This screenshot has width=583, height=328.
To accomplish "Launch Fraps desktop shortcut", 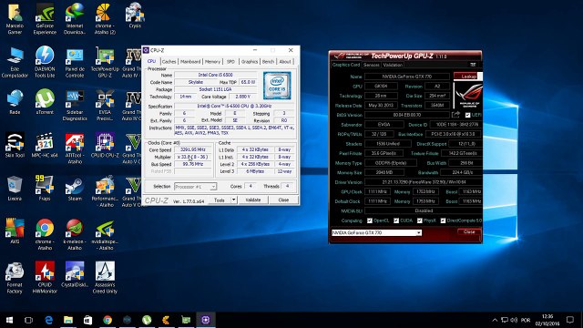I will pos(45,189).
